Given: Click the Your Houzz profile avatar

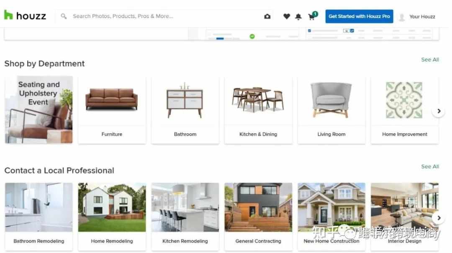Looking at the screenshot, I should (401, 17).
